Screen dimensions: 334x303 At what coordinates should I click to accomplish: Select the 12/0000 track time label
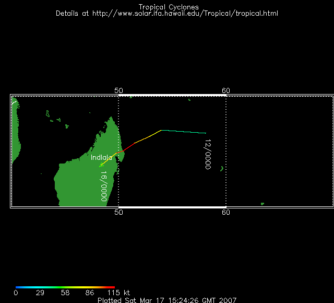(208, 155)
